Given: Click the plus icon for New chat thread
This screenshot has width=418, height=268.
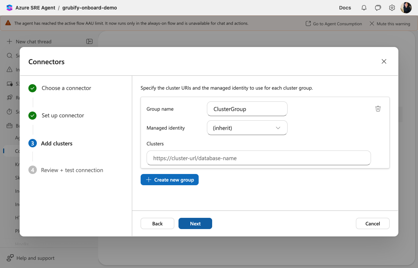Looking at the screenshot, I should tap(9, 41).
